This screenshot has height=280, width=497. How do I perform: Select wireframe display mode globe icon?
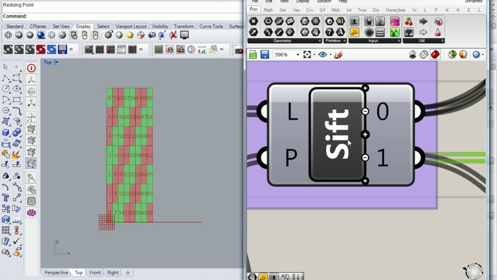pos(8,35)
